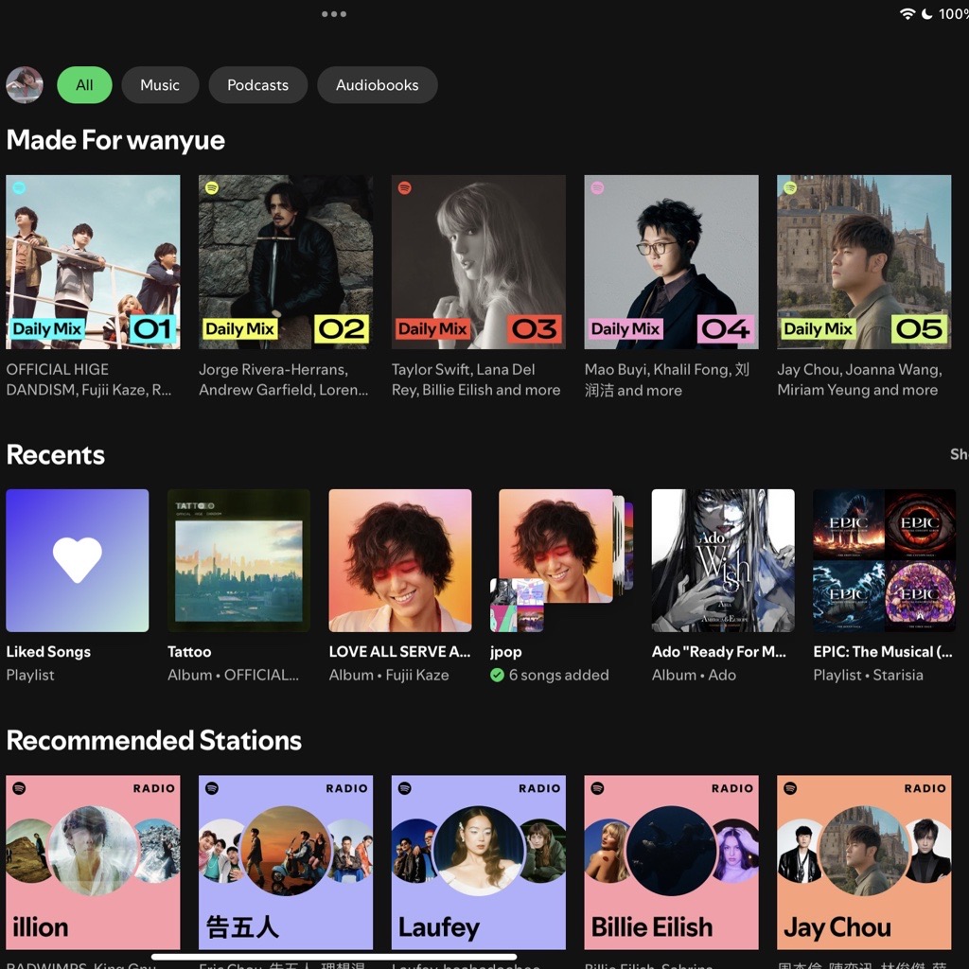Tap green check beside 6 songs added
The width and height of the screenshot is (969, 969).
point(497,675)
